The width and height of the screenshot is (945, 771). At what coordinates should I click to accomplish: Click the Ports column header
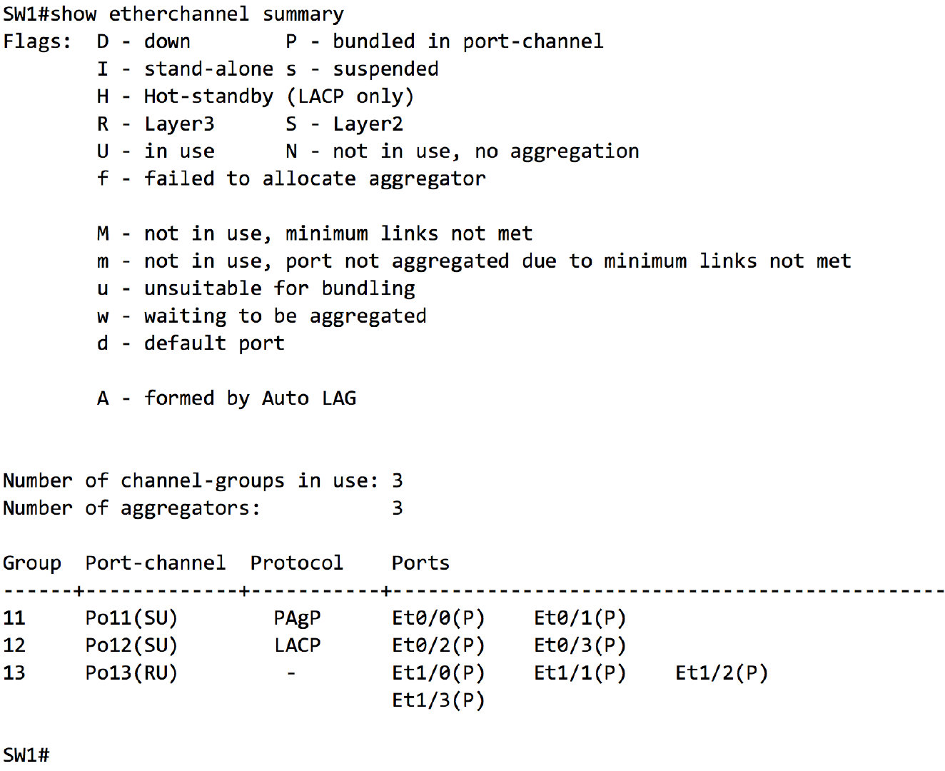(x=420, y=563)
